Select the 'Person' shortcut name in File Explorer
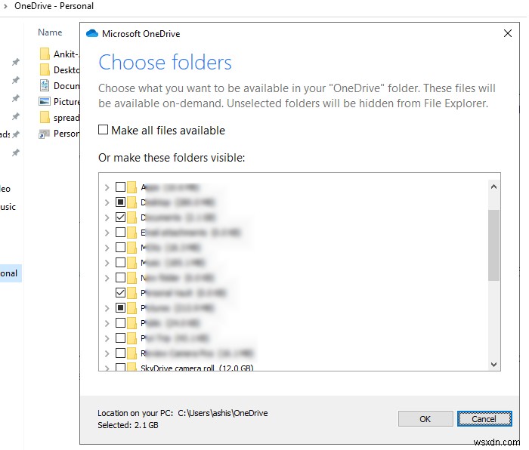Viewport: 529px width, 450px height. 67,134
